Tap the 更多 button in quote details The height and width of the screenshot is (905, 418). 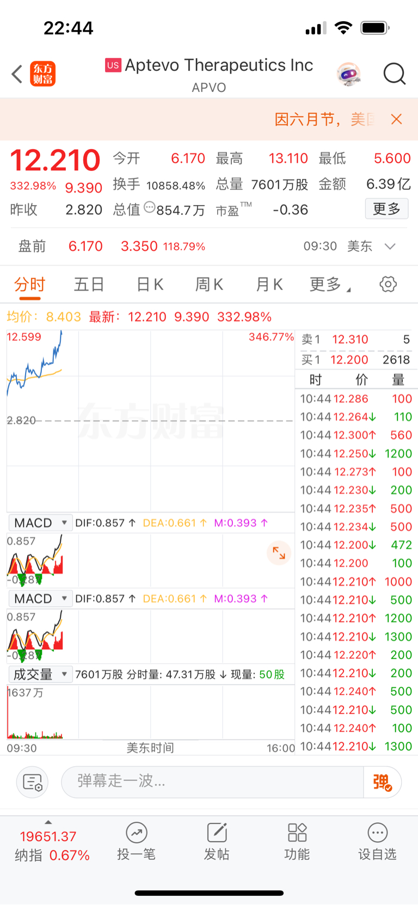coord(386,209)
